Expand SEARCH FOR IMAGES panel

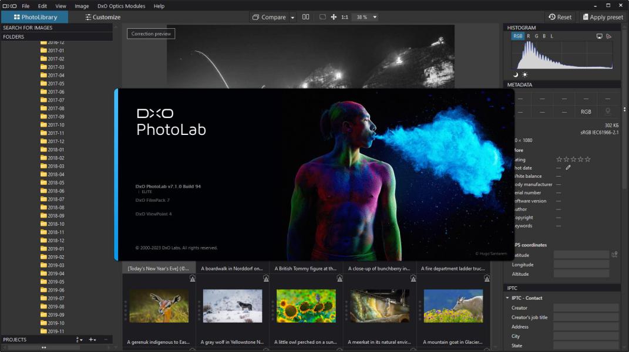(56, 28)
